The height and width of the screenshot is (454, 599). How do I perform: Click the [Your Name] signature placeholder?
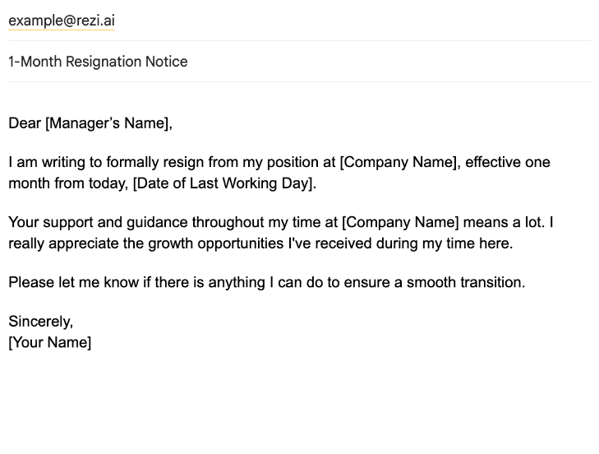click(49, 342)
